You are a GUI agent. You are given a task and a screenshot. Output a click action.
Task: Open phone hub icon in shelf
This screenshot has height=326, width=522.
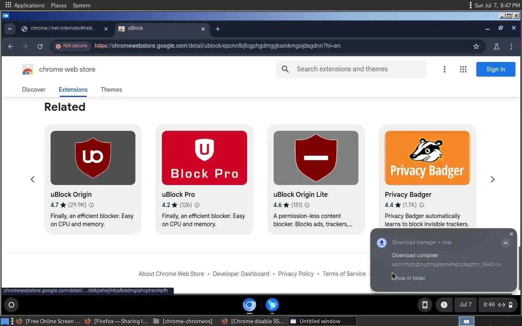pos(425,305)
